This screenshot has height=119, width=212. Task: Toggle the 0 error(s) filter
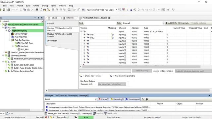click(x=104, y=99)
